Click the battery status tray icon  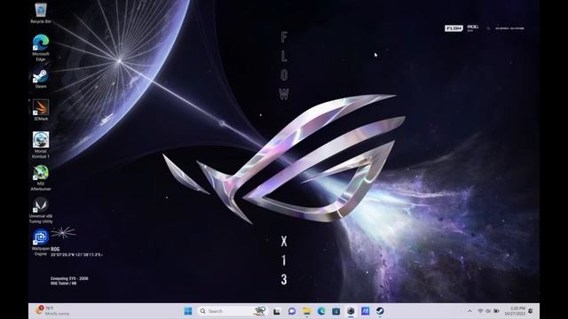[496, 311]
